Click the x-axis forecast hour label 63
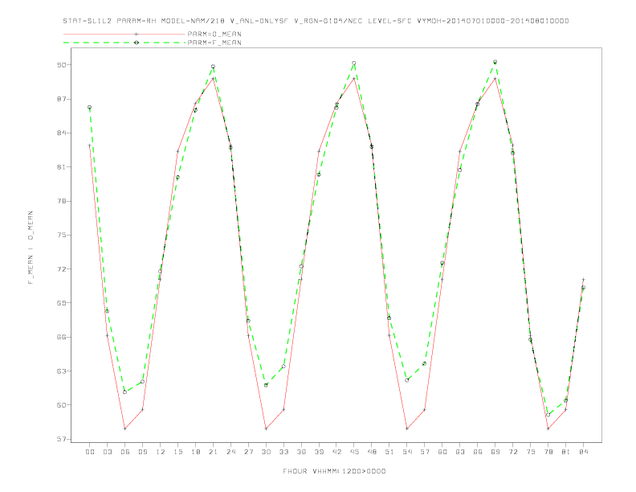The image size is (636, 492). tap(460, 452)
